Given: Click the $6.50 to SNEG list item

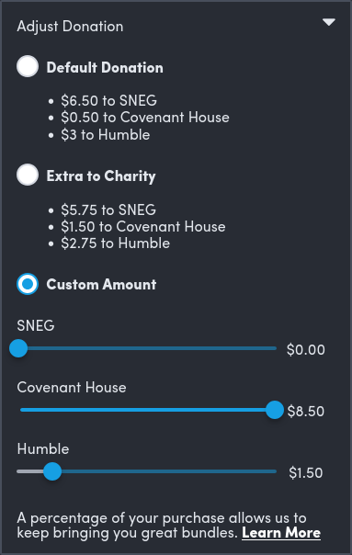Looking at the screenshot, I should [x=108, y=100].
